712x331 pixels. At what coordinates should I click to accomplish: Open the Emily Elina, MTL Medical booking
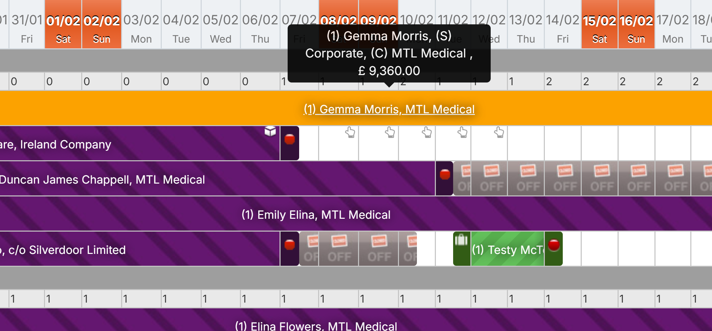[316, 215]
